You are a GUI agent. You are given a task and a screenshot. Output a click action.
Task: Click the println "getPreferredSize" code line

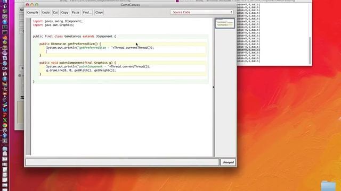100,48
